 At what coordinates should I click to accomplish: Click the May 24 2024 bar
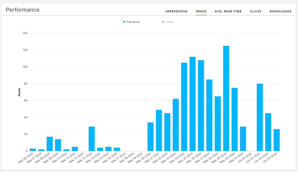(x=184, y=107)
